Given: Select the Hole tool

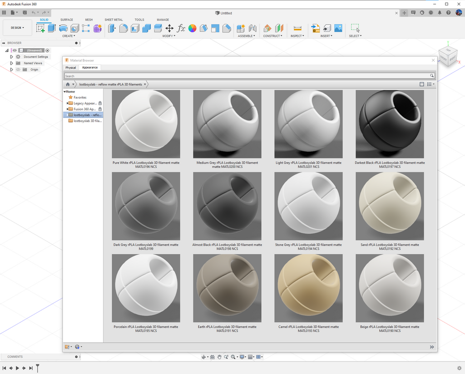Looking at the screenshot, I should [x=75, y=28].
